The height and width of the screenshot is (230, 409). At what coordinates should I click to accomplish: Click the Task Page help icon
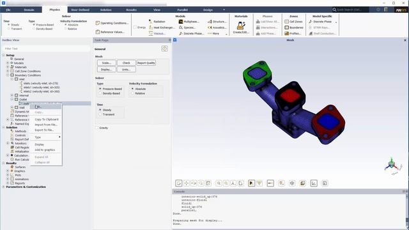pos(165,49)
